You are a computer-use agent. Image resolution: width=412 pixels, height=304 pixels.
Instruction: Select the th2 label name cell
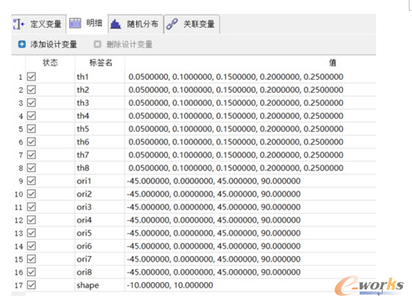coord(100,90)
